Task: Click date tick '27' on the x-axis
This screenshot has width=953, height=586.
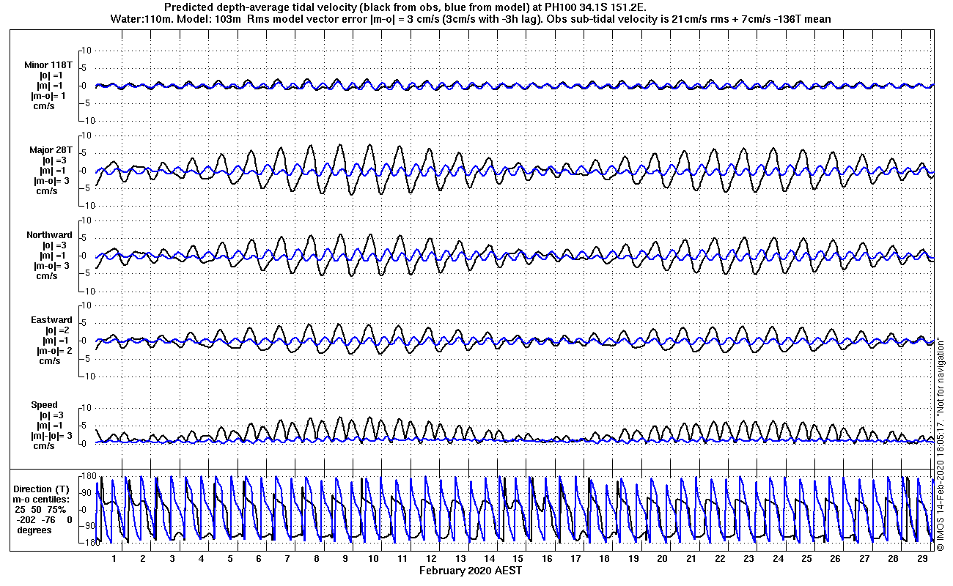Action: tap(864, 559)
